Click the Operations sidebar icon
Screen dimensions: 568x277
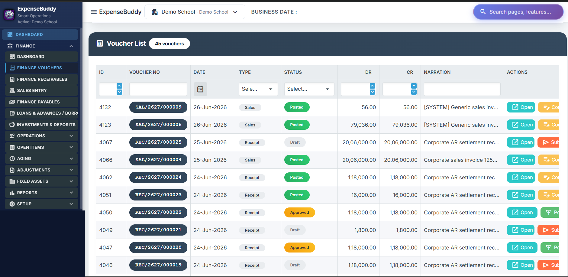tap(12, 136)
